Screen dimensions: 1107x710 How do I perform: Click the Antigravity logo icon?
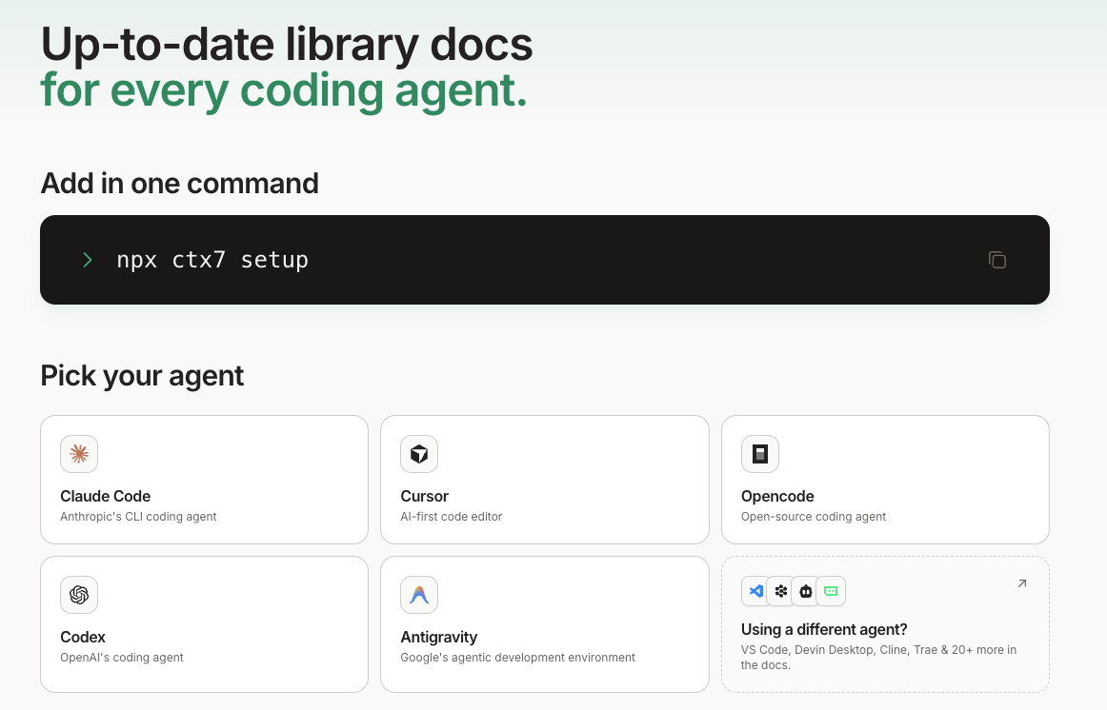(419, 595)
